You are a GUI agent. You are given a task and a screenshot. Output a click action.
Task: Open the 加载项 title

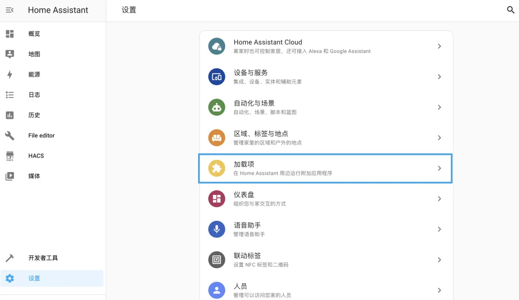(244, 164)
